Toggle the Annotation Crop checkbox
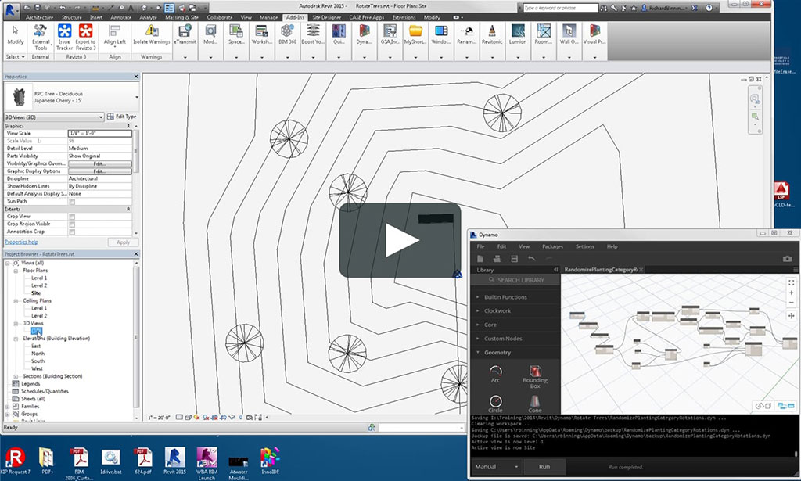The width and height of the screenshot is (801, 481). click(x=72, y=232)
